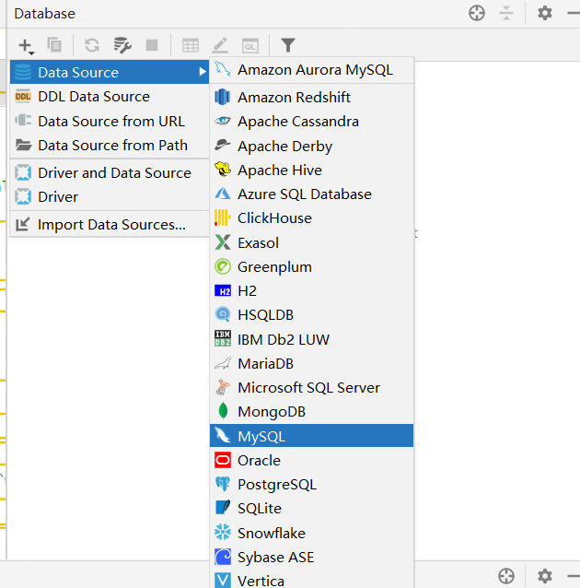This screenshot has height=588, width=580.
Task: Click the Duplicate toolbar icon
Action: point(54,45)
